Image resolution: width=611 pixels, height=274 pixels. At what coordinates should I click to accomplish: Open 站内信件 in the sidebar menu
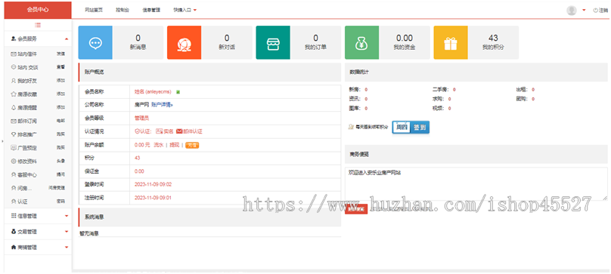click(27, 54)
